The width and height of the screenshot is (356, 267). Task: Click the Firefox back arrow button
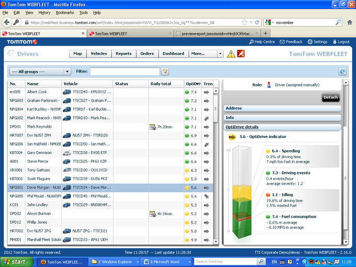tap(7, 22)
